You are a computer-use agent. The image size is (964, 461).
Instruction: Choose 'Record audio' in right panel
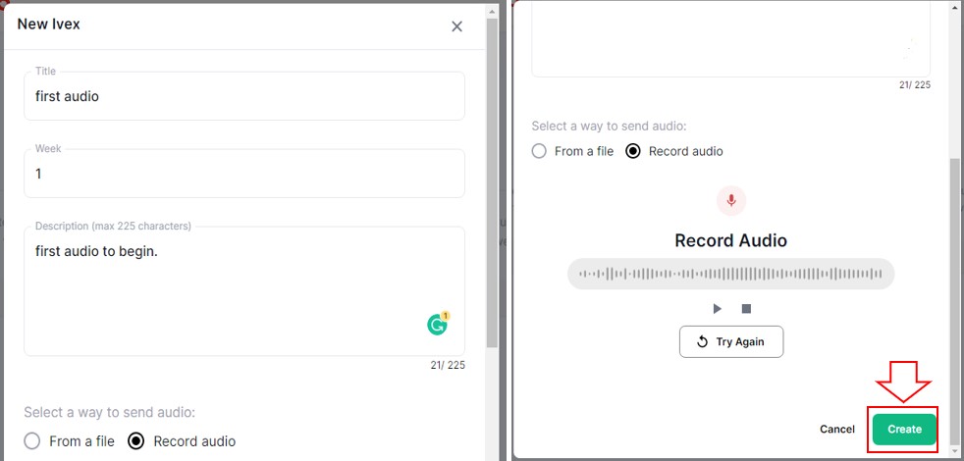click(633, 151)
